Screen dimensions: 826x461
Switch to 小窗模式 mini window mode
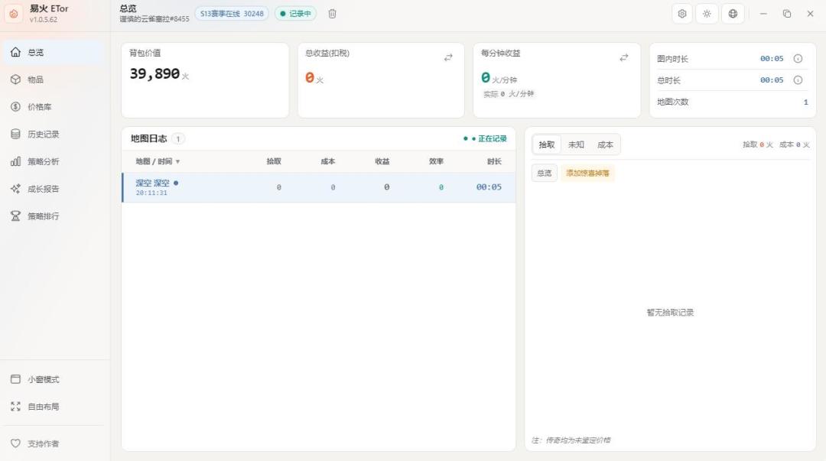point(53,379)
